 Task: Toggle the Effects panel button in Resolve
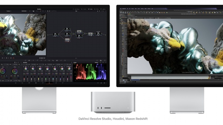[96, 9]
